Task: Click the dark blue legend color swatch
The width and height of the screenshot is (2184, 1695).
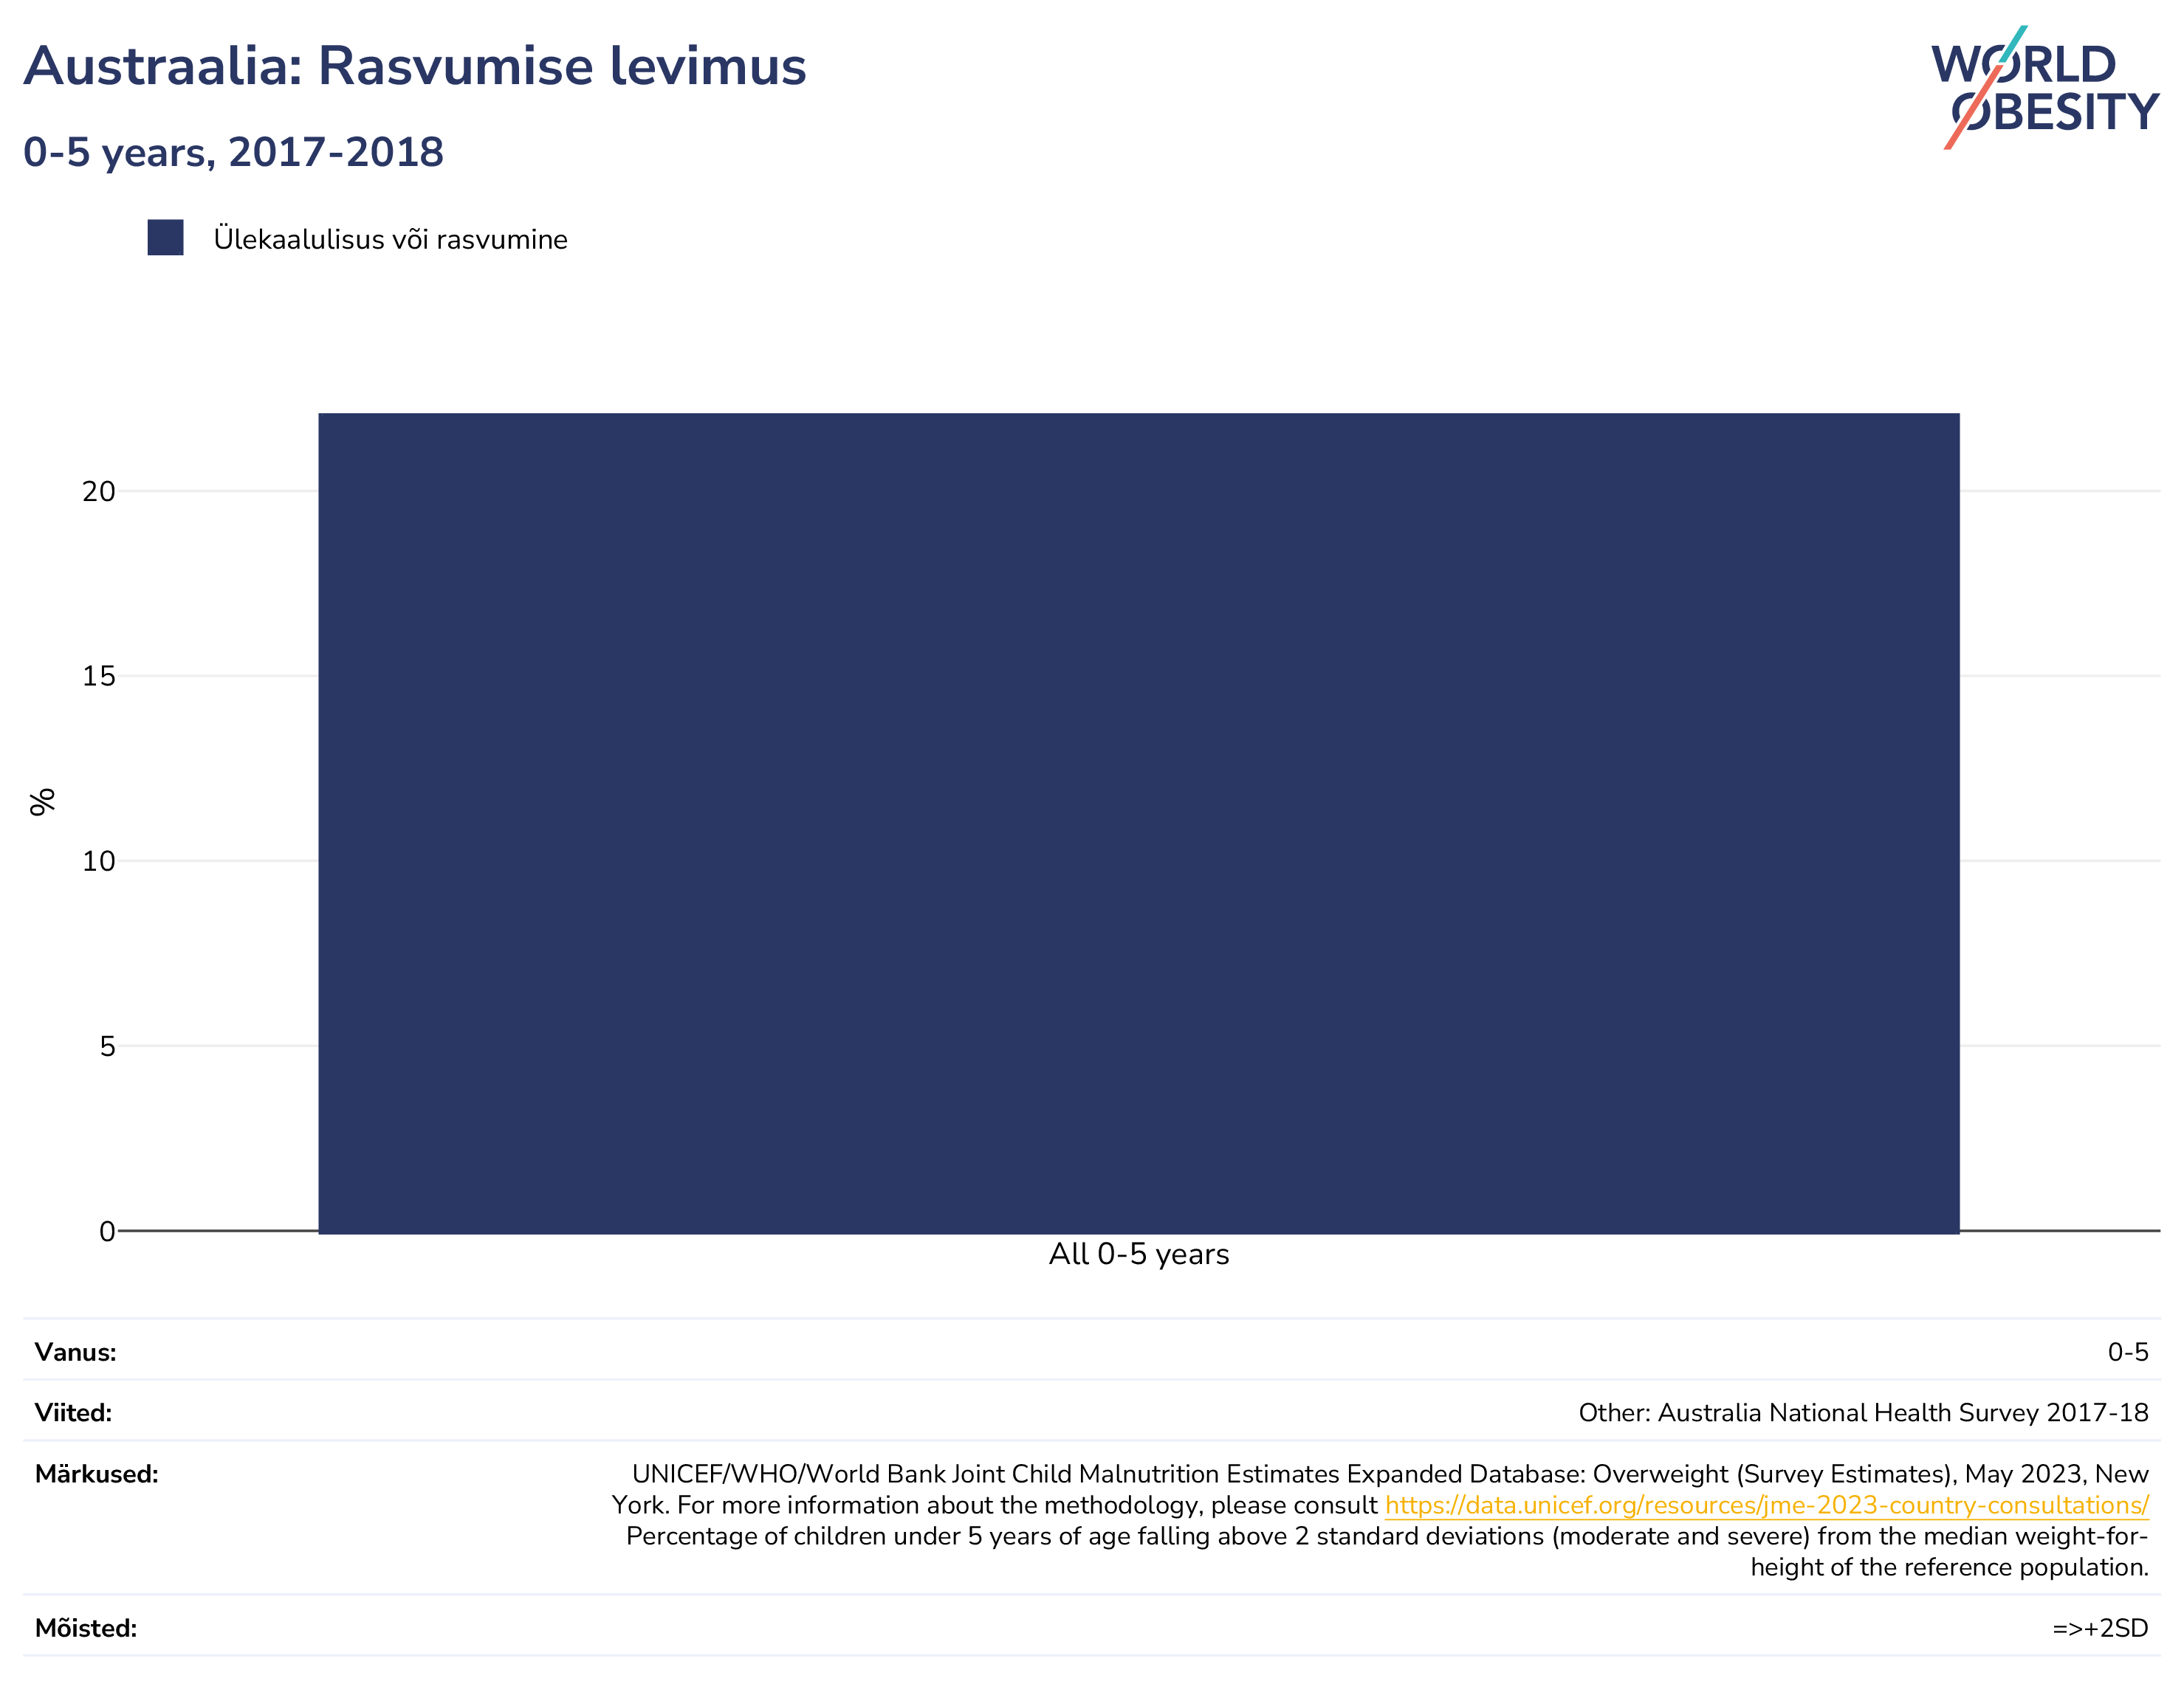Action: pos(165,238)
